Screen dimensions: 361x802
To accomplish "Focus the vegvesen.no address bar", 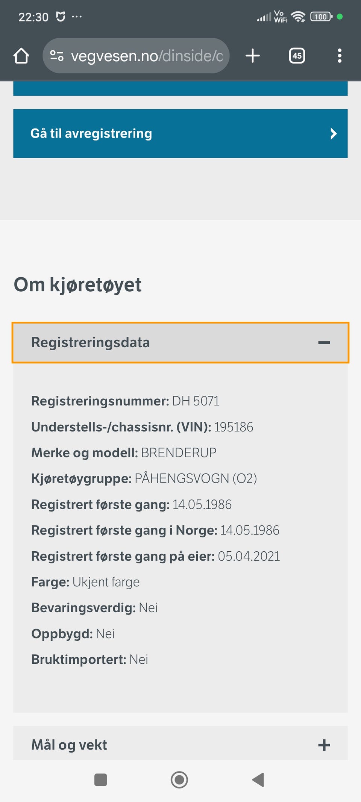I will tap(147, 56).
